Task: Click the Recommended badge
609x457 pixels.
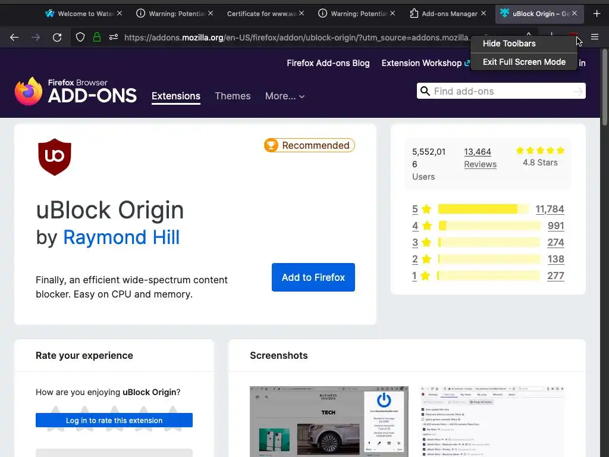Action: [309, 145]
